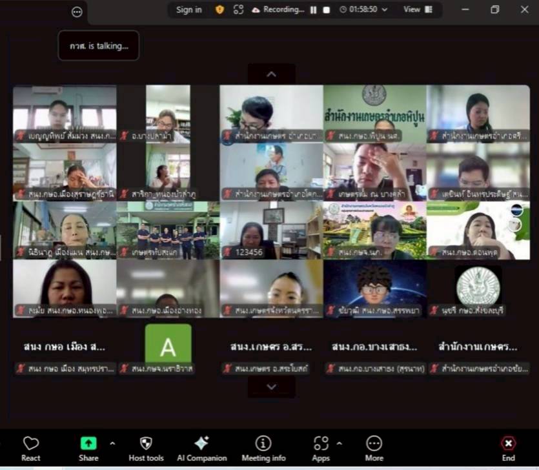
Task: Click the green Share screen icon
Action: 88,444
